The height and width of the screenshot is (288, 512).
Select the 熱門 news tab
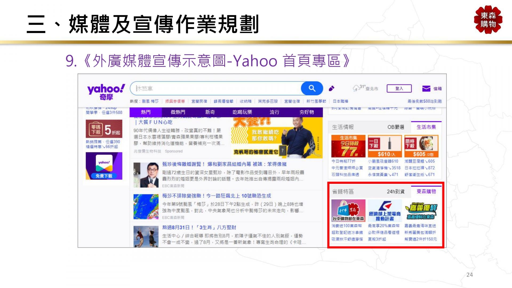146,112
